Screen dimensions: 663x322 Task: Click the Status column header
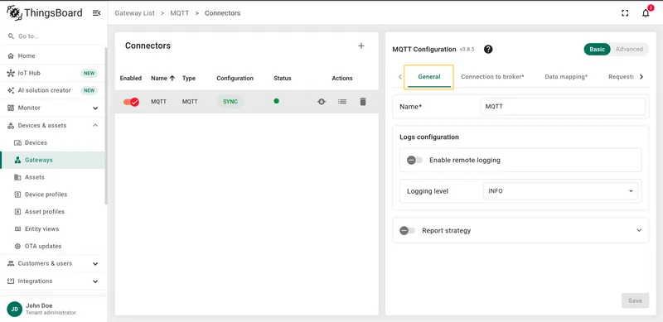click(x=283, y=78)
